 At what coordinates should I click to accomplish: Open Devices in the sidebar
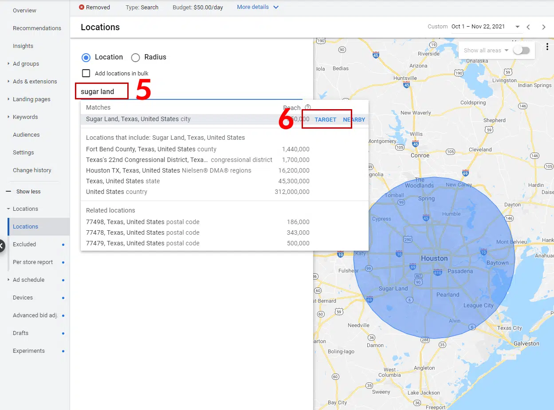click(x=23, y=297)
